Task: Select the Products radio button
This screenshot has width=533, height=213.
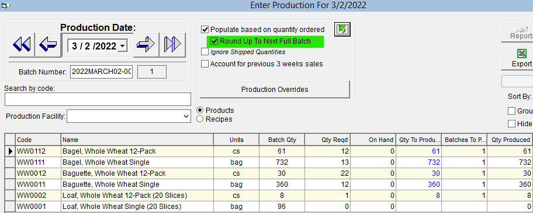Action: click(200, 111)
